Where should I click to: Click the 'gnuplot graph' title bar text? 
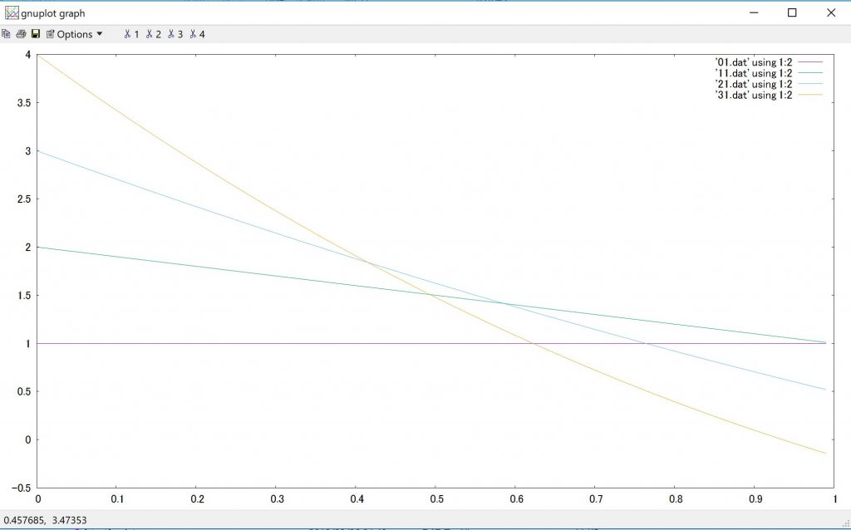[53, 13]
